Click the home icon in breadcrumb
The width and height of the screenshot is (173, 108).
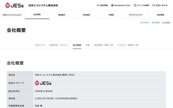[x=141, y=22]
